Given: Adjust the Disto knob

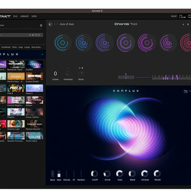Looking at the screenshot, I should 120,173.
